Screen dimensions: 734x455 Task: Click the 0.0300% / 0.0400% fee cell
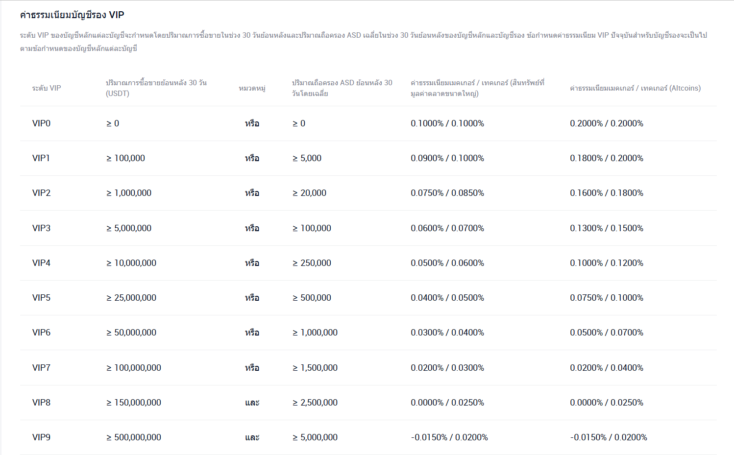pyautogui.click(x=447, y=333)
